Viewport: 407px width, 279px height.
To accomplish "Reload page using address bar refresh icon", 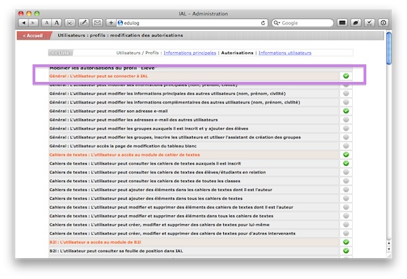I will coord(262,23).
